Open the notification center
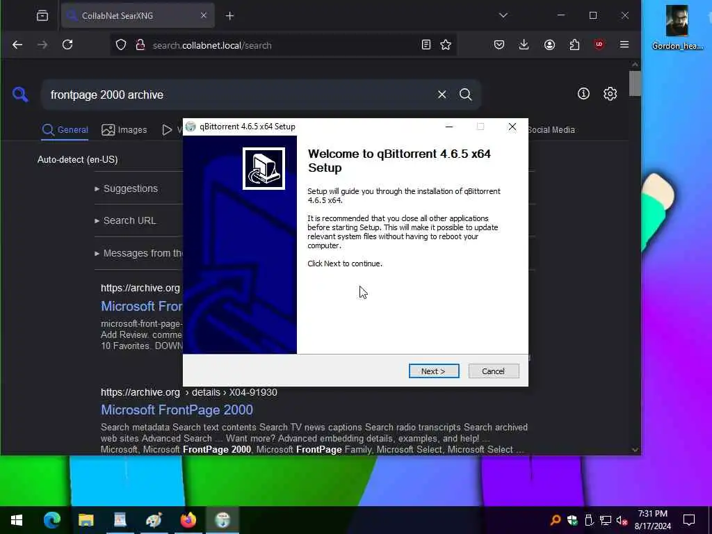This screenshot has height=534, width=712. coord(689,520)
